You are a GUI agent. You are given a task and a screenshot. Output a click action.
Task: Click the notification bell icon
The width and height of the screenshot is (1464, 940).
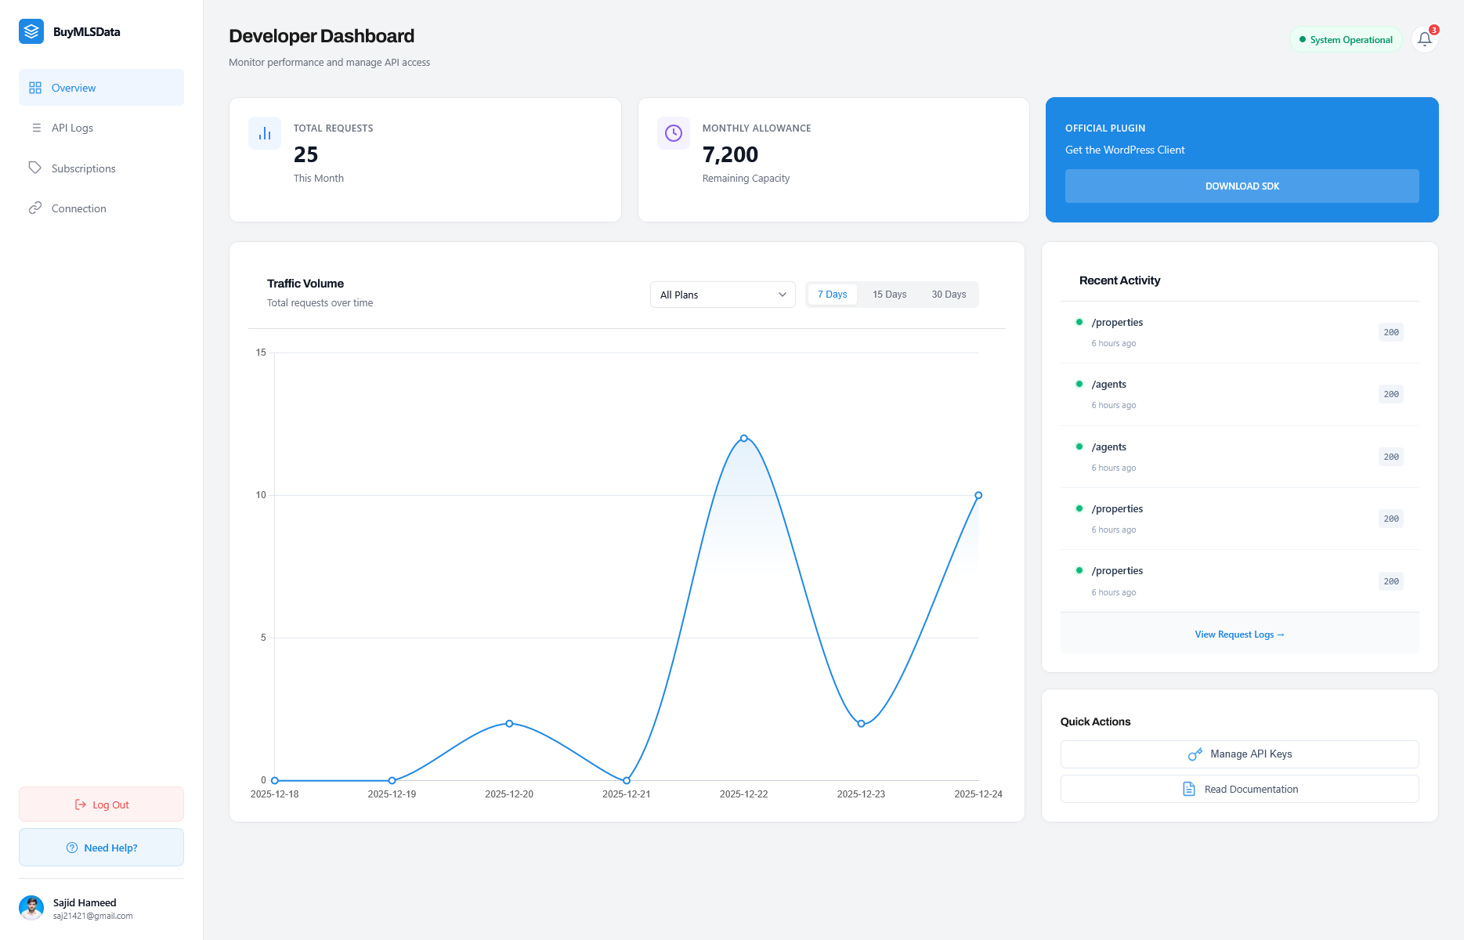point(1424,39)
